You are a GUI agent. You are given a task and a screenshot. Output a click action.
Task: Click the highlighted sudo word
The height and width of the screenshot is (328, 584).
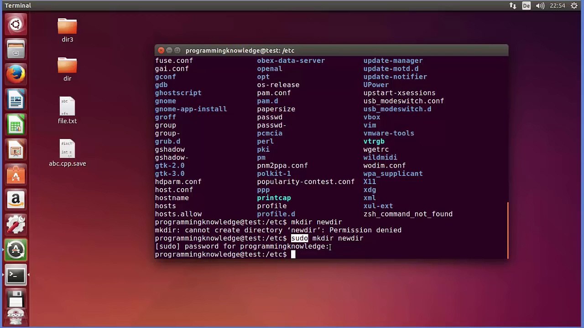299,238
